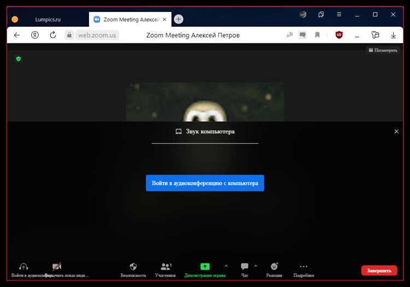Toggle the crossed-out camera video icon
This screenshot has height=287, width=410.
[x=57, y=266]
